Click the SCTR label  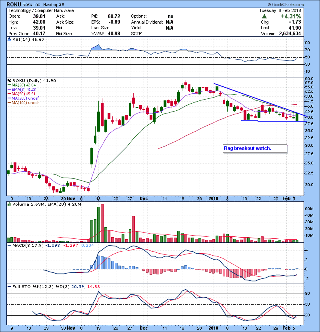pos(137,34)
